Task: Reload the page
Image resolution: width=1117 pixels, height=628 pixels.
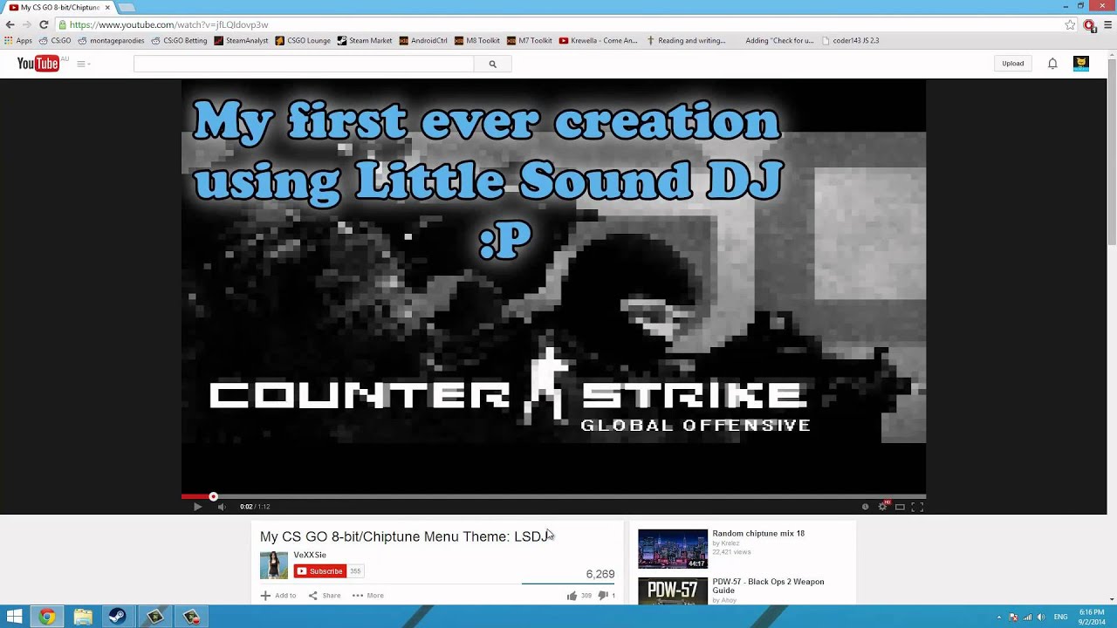Action: click(44, 24)
